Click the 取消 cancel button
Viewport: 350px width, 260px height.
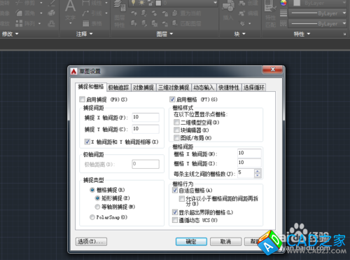[225, 242]
